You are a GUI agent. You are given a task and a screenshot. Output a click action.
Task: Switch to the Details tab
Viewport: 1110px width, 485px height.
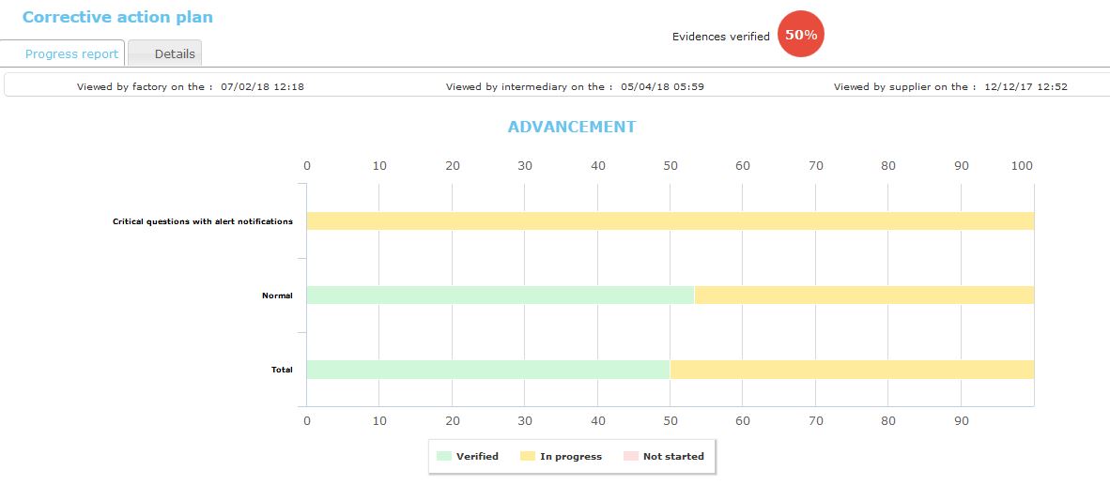[165, 53]
